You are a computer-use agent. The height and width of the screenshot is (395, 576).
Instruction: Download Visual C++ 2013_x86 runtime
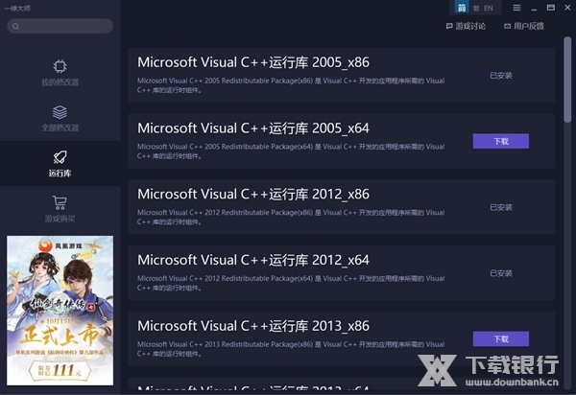coord(500,339)
